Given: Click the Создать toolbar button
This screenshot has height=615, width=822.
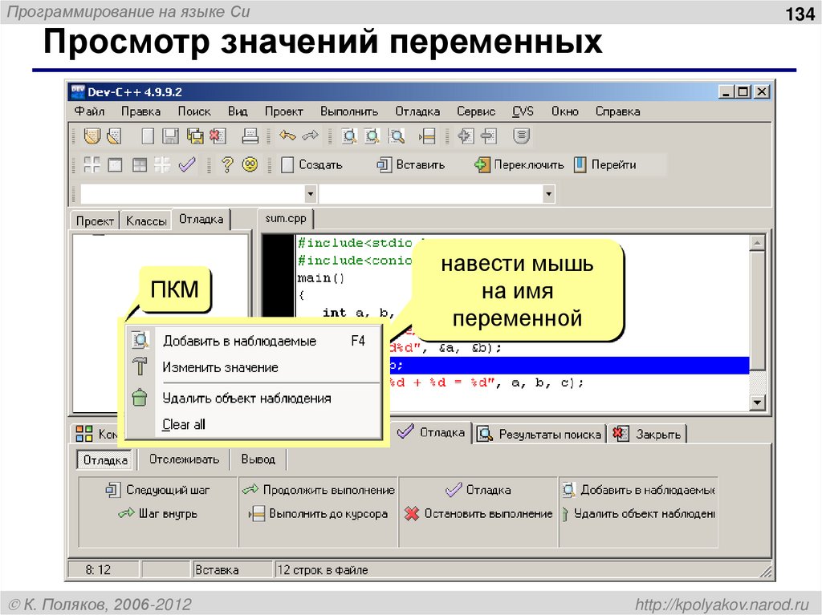Looking at the screenshot, I should coord(312,165).
